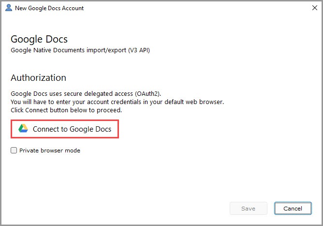Cancel the new account dialog
323x226 pixels.
point(293,209)
